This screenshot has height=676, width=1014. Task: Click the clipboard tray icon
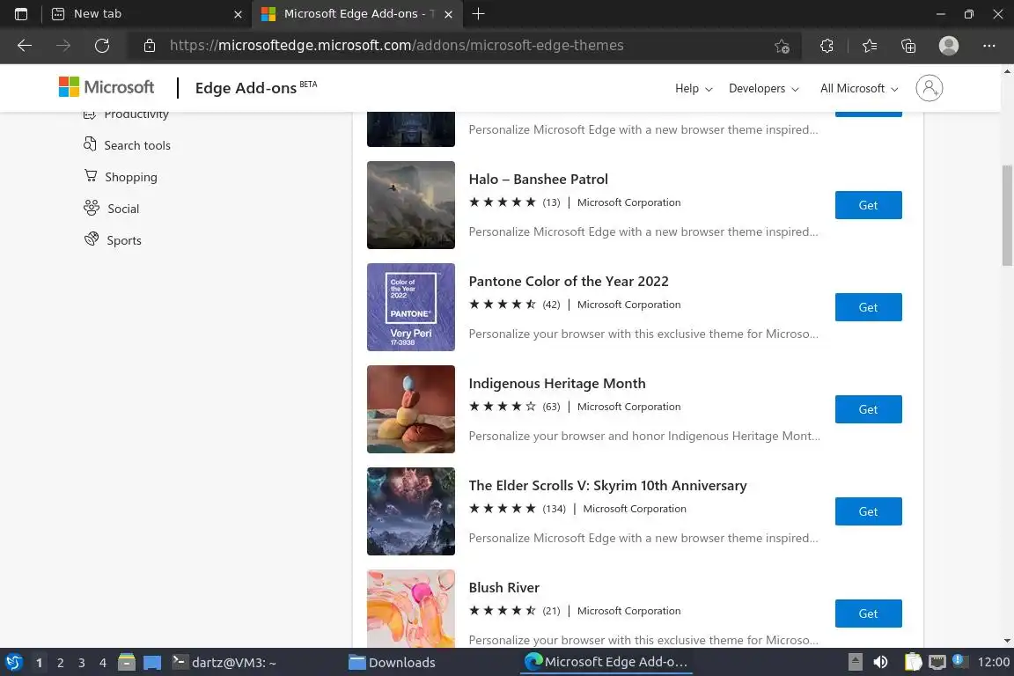(913, 663)
